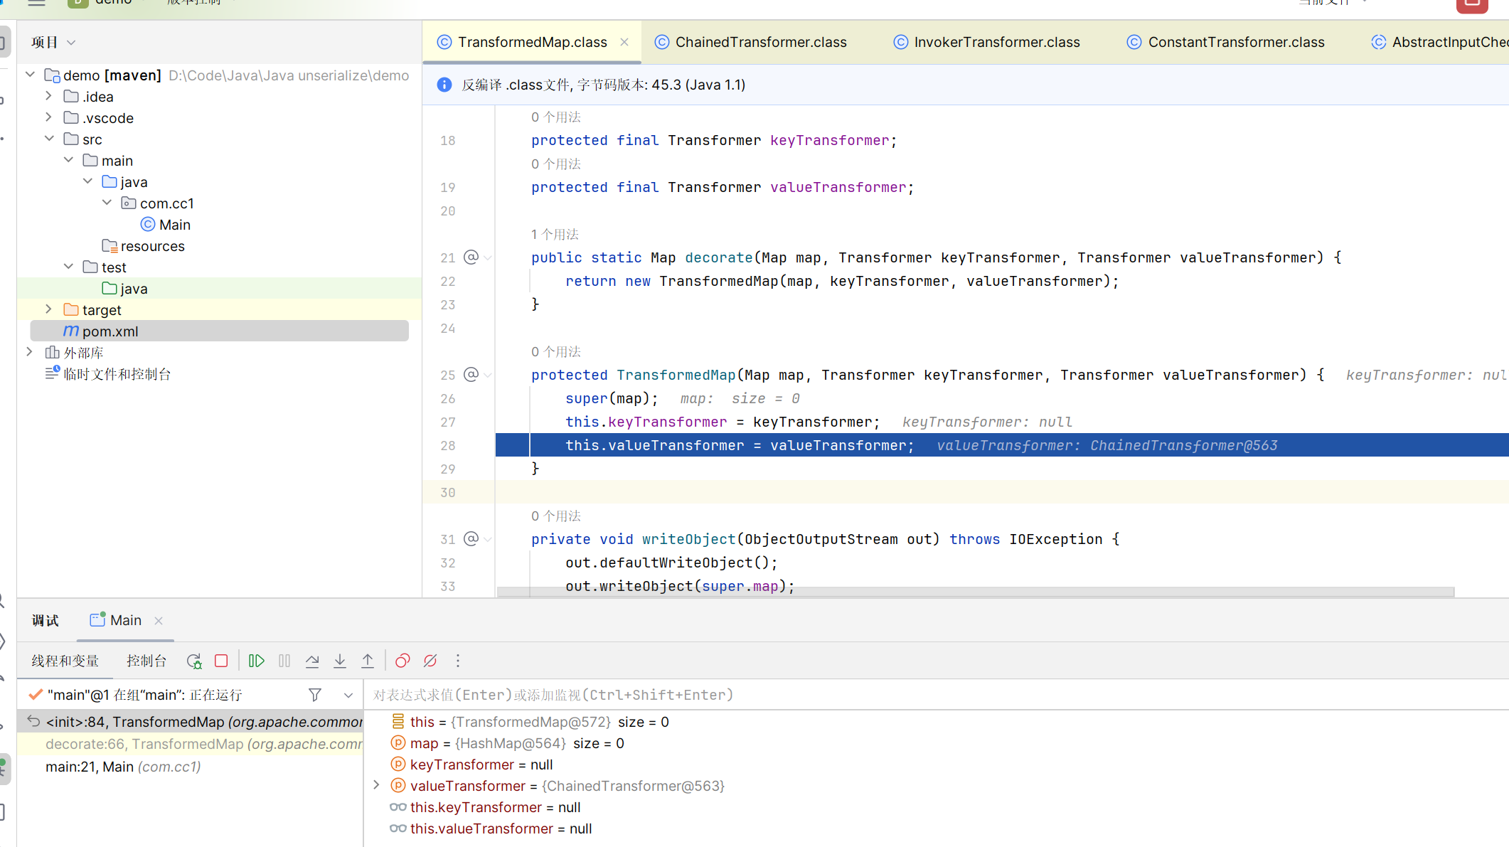Open the thread filter icon

[315, 695]
